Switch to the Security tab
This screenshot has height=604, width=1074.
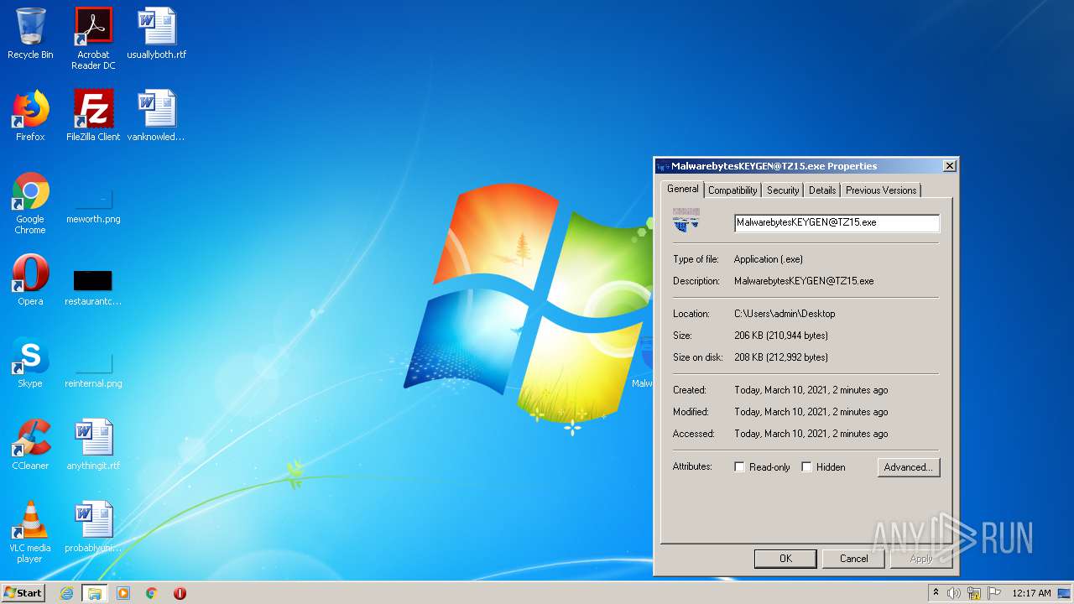(783, 190)
